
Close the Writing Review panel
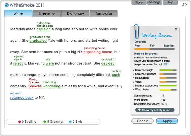[x=176, y=29]
